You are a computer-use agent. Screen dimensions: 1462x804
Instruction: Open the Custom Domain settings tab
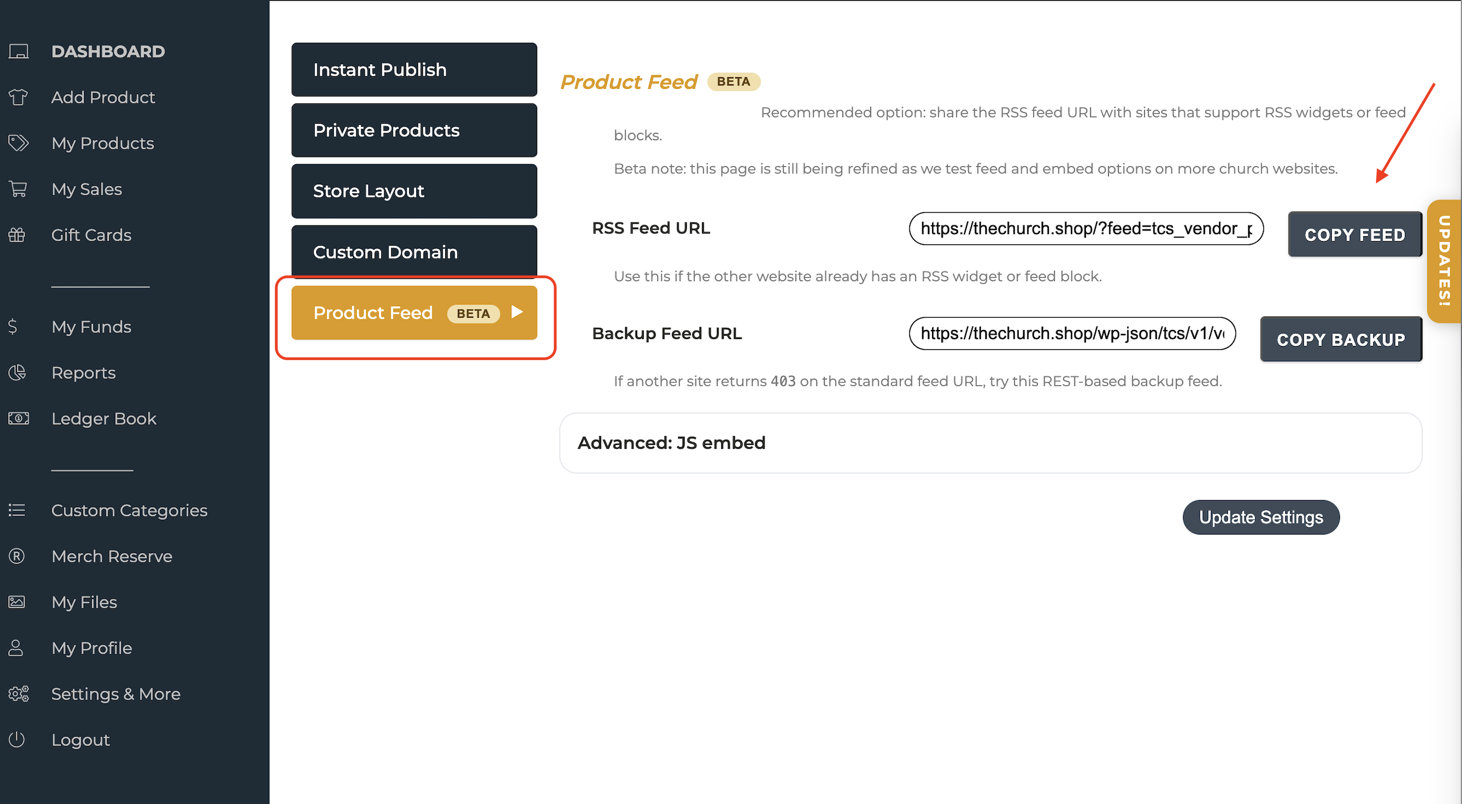pyautogui.click(x=414, y=252)
